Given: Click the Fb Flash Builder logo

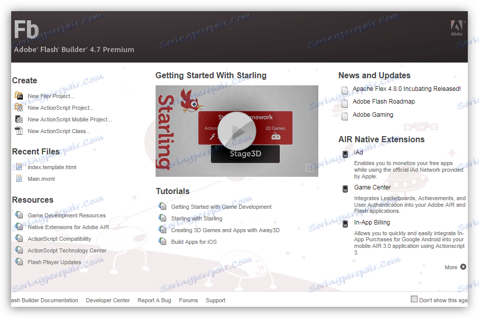Looking at the screenshot, I should pos(26,29).
